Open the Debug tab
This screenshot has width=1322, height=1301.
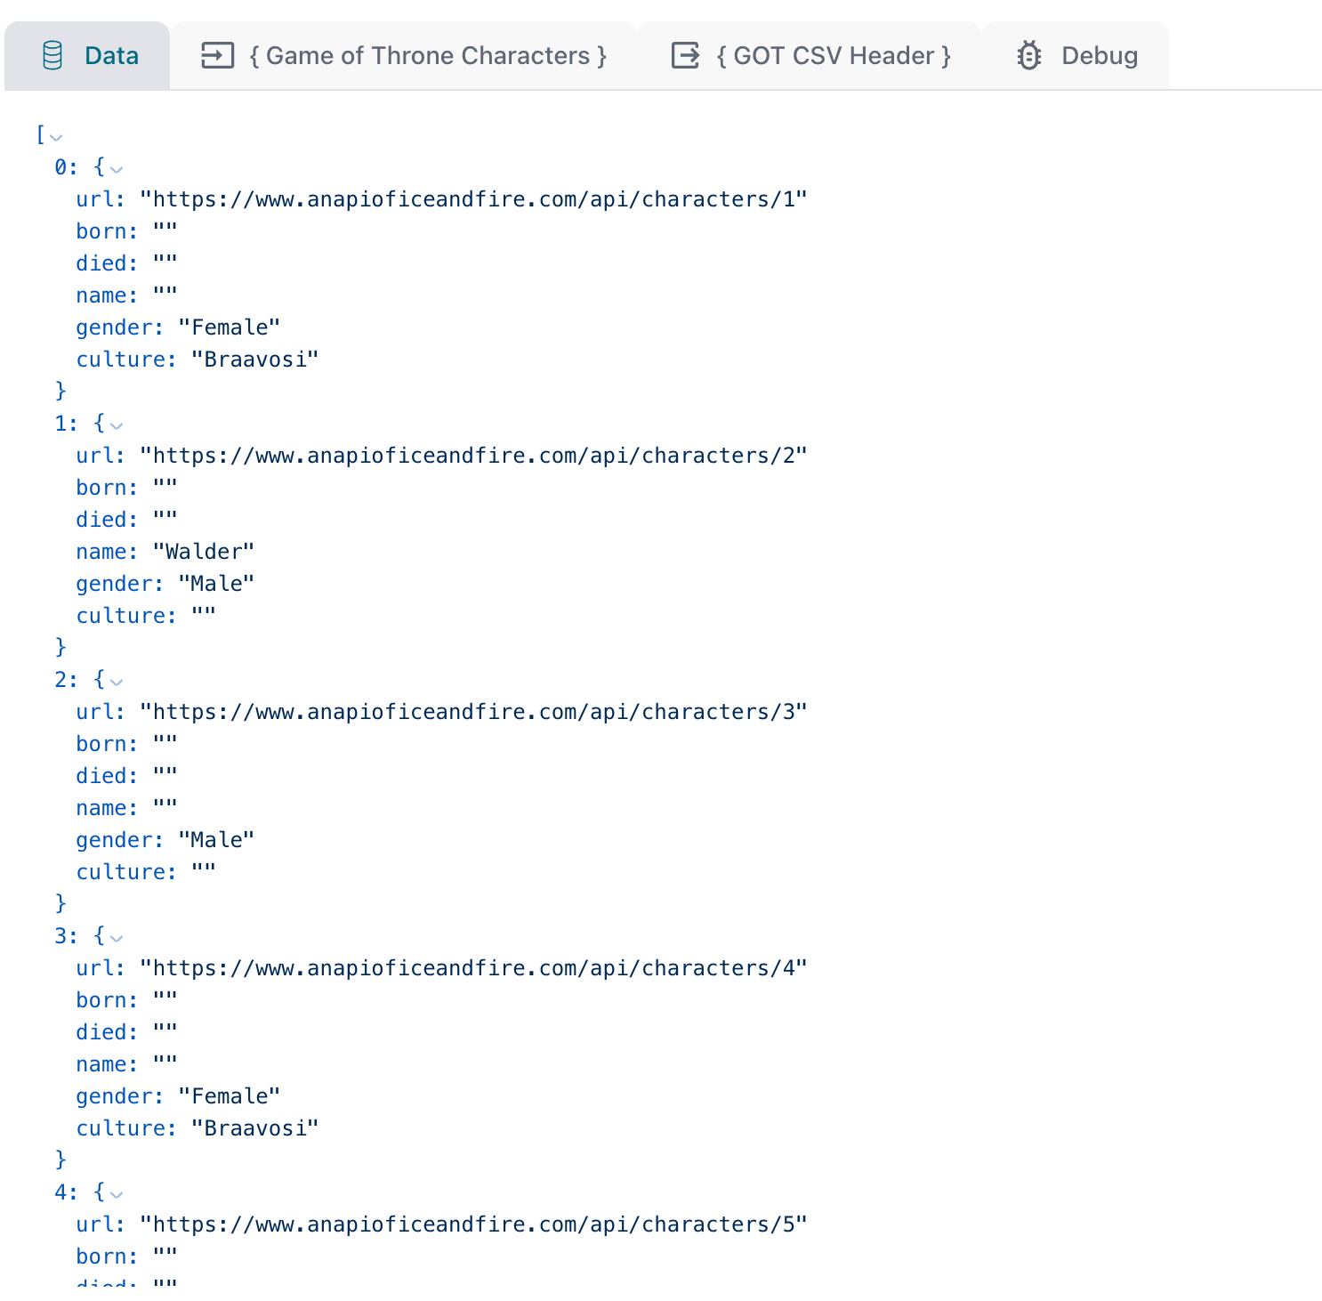[1076, 55]
